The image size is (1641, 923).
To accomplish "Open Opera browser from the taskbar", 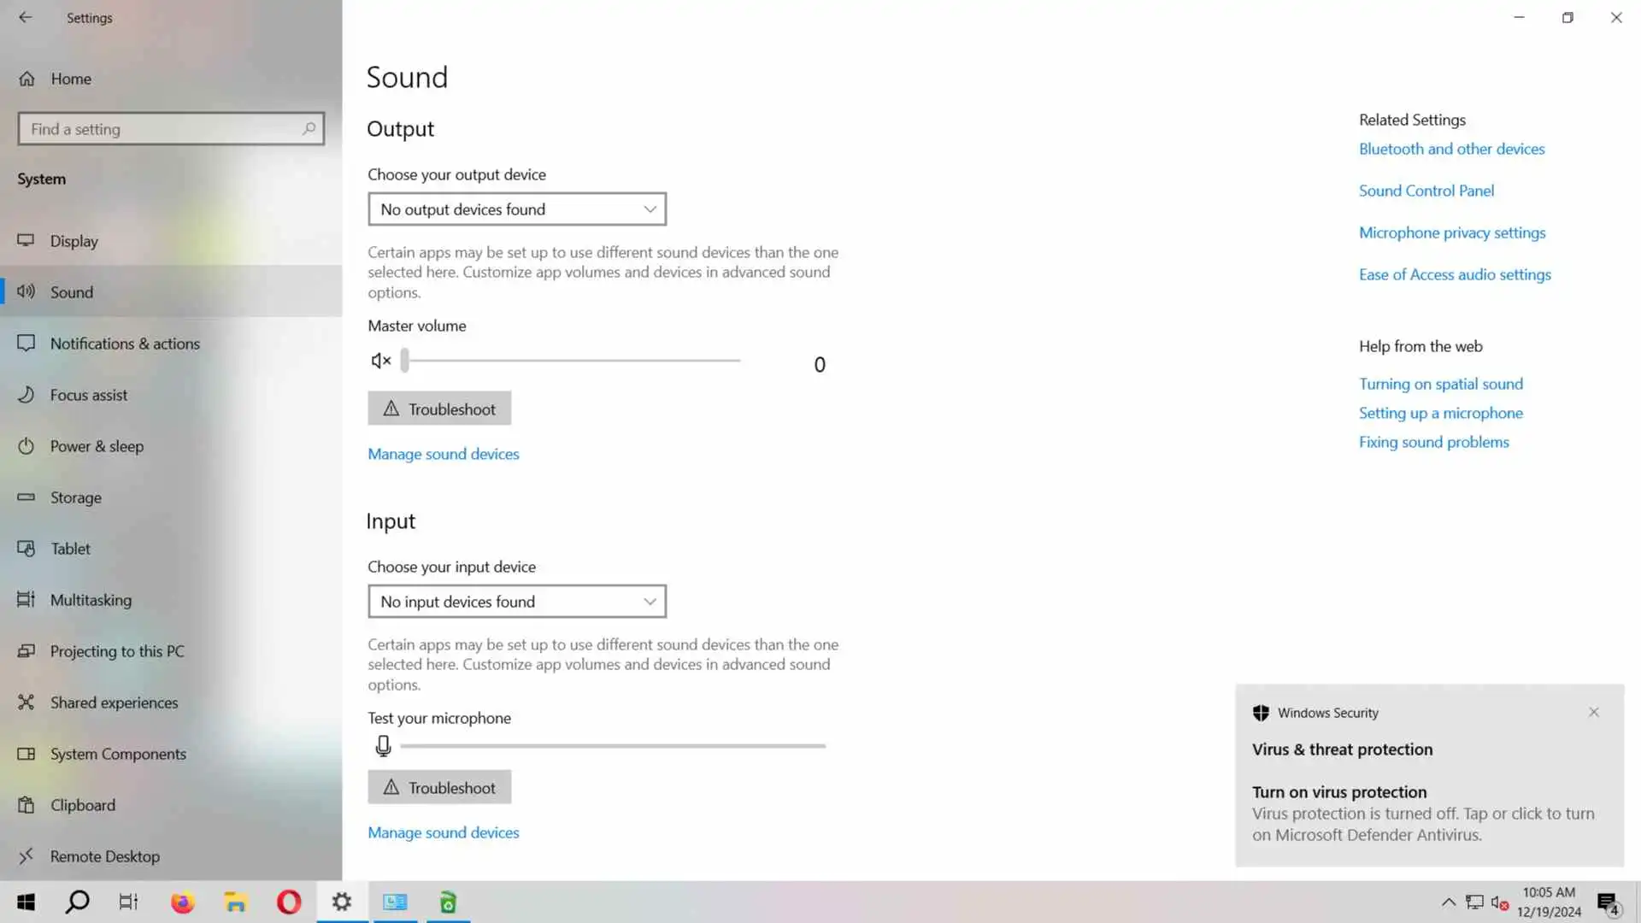I will coord(289,902).
